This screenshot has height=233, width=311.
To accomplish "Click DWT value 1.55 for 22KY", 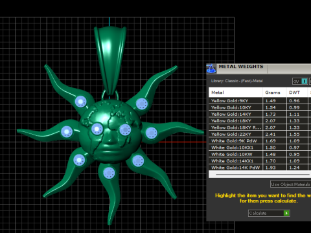I will 294,134.
